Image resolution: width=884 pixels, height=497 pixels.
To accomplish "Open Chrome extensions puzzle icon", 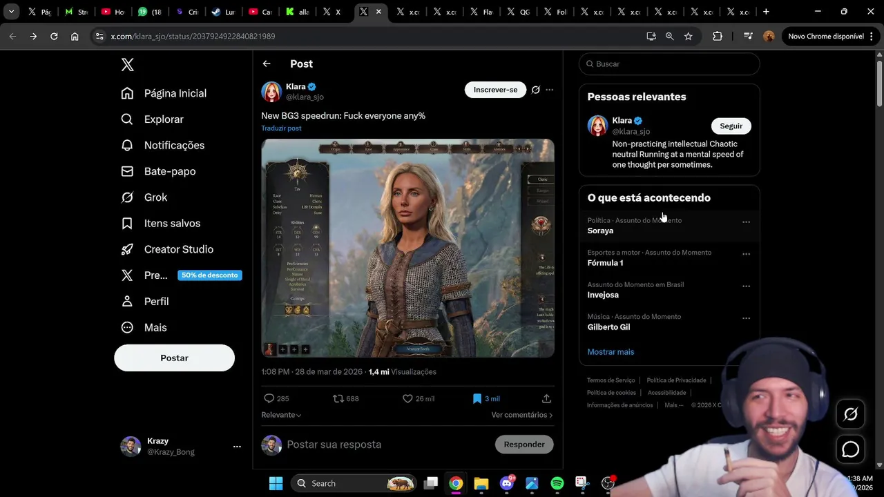I will click(x=718, y=37).
